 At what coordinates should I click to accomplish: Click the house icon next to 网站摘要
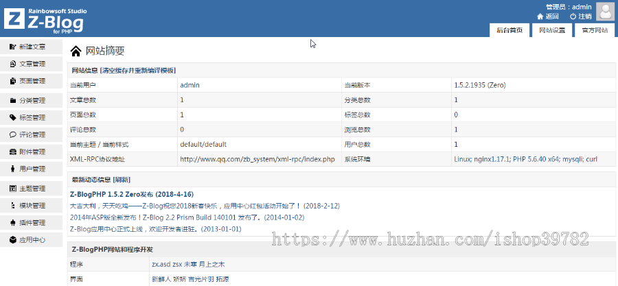coord(76,51)
